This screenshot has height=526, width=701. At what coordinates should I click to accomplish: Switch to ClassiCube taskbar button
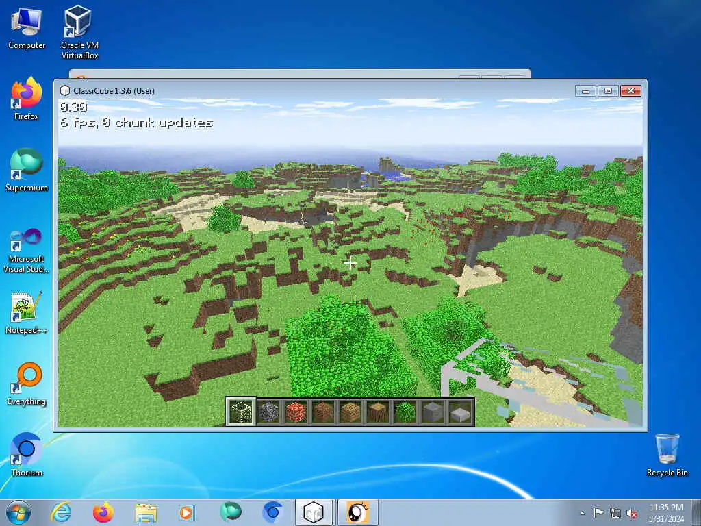pyautogui.click(x=314, y=512)
